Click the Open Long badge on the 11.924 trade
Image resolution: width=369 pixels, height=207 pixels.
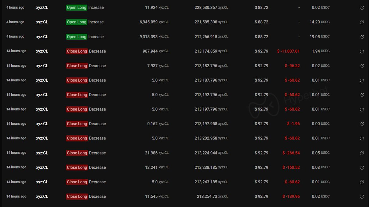[77, 7]
